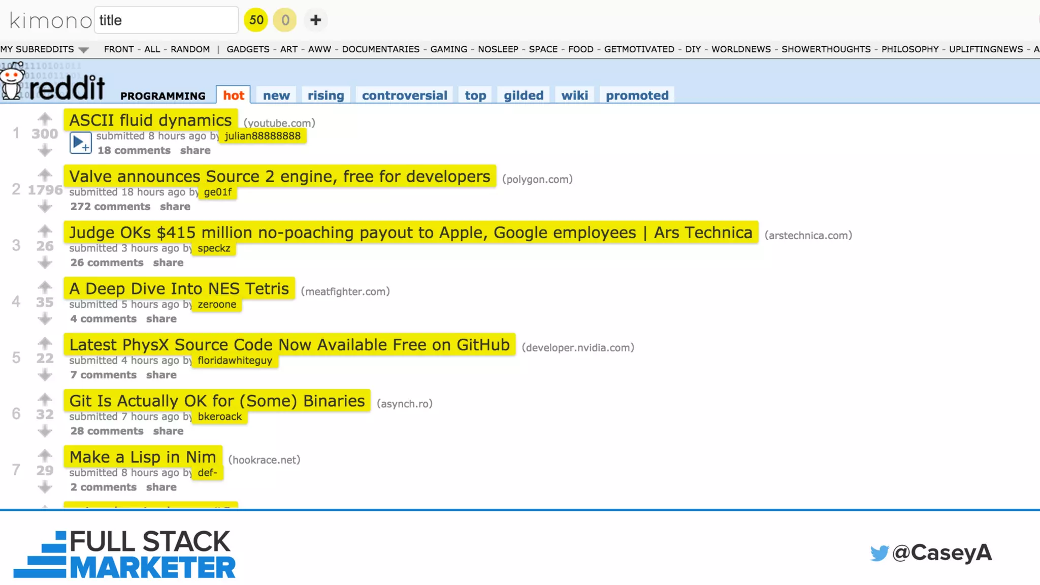Click the title property name field

click(166, 20)
